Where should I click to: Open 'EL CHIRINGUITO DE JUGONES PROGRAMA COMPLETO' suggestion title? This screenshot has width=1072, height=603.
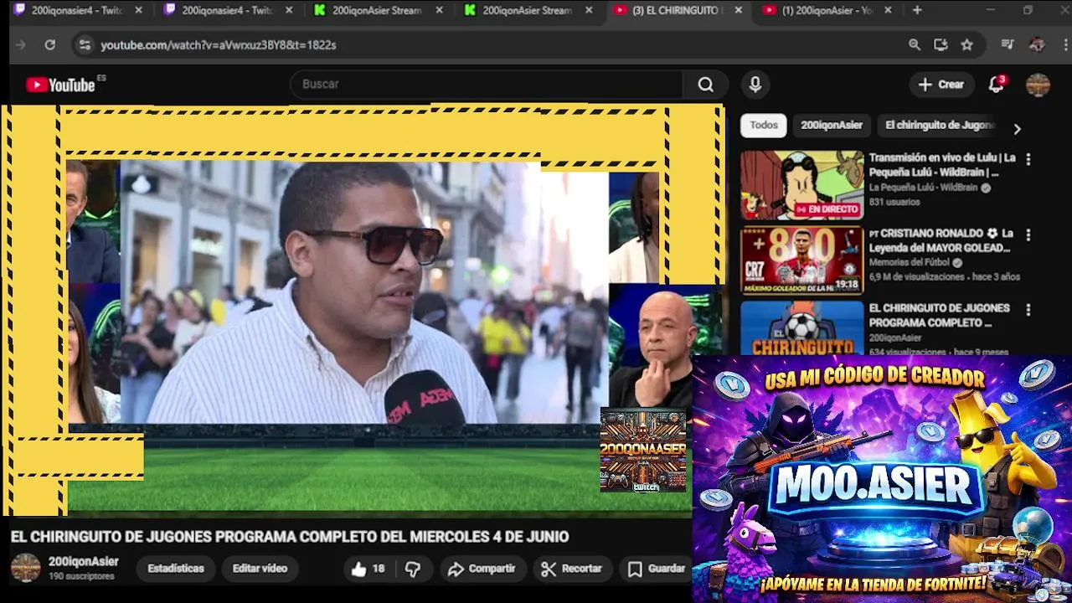tap(939, 315)
